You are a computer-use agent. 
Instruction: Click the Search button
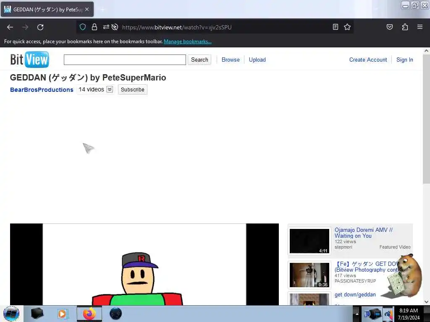coord(199,60)
